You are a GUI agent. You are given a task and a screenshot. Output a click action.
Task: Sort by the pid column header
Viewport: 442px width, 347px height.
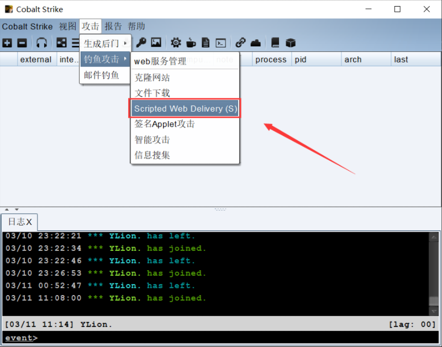tap(316, 60)
